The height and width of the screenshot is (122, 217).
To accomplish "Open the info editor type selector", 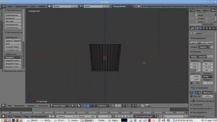I will [3, 6].
